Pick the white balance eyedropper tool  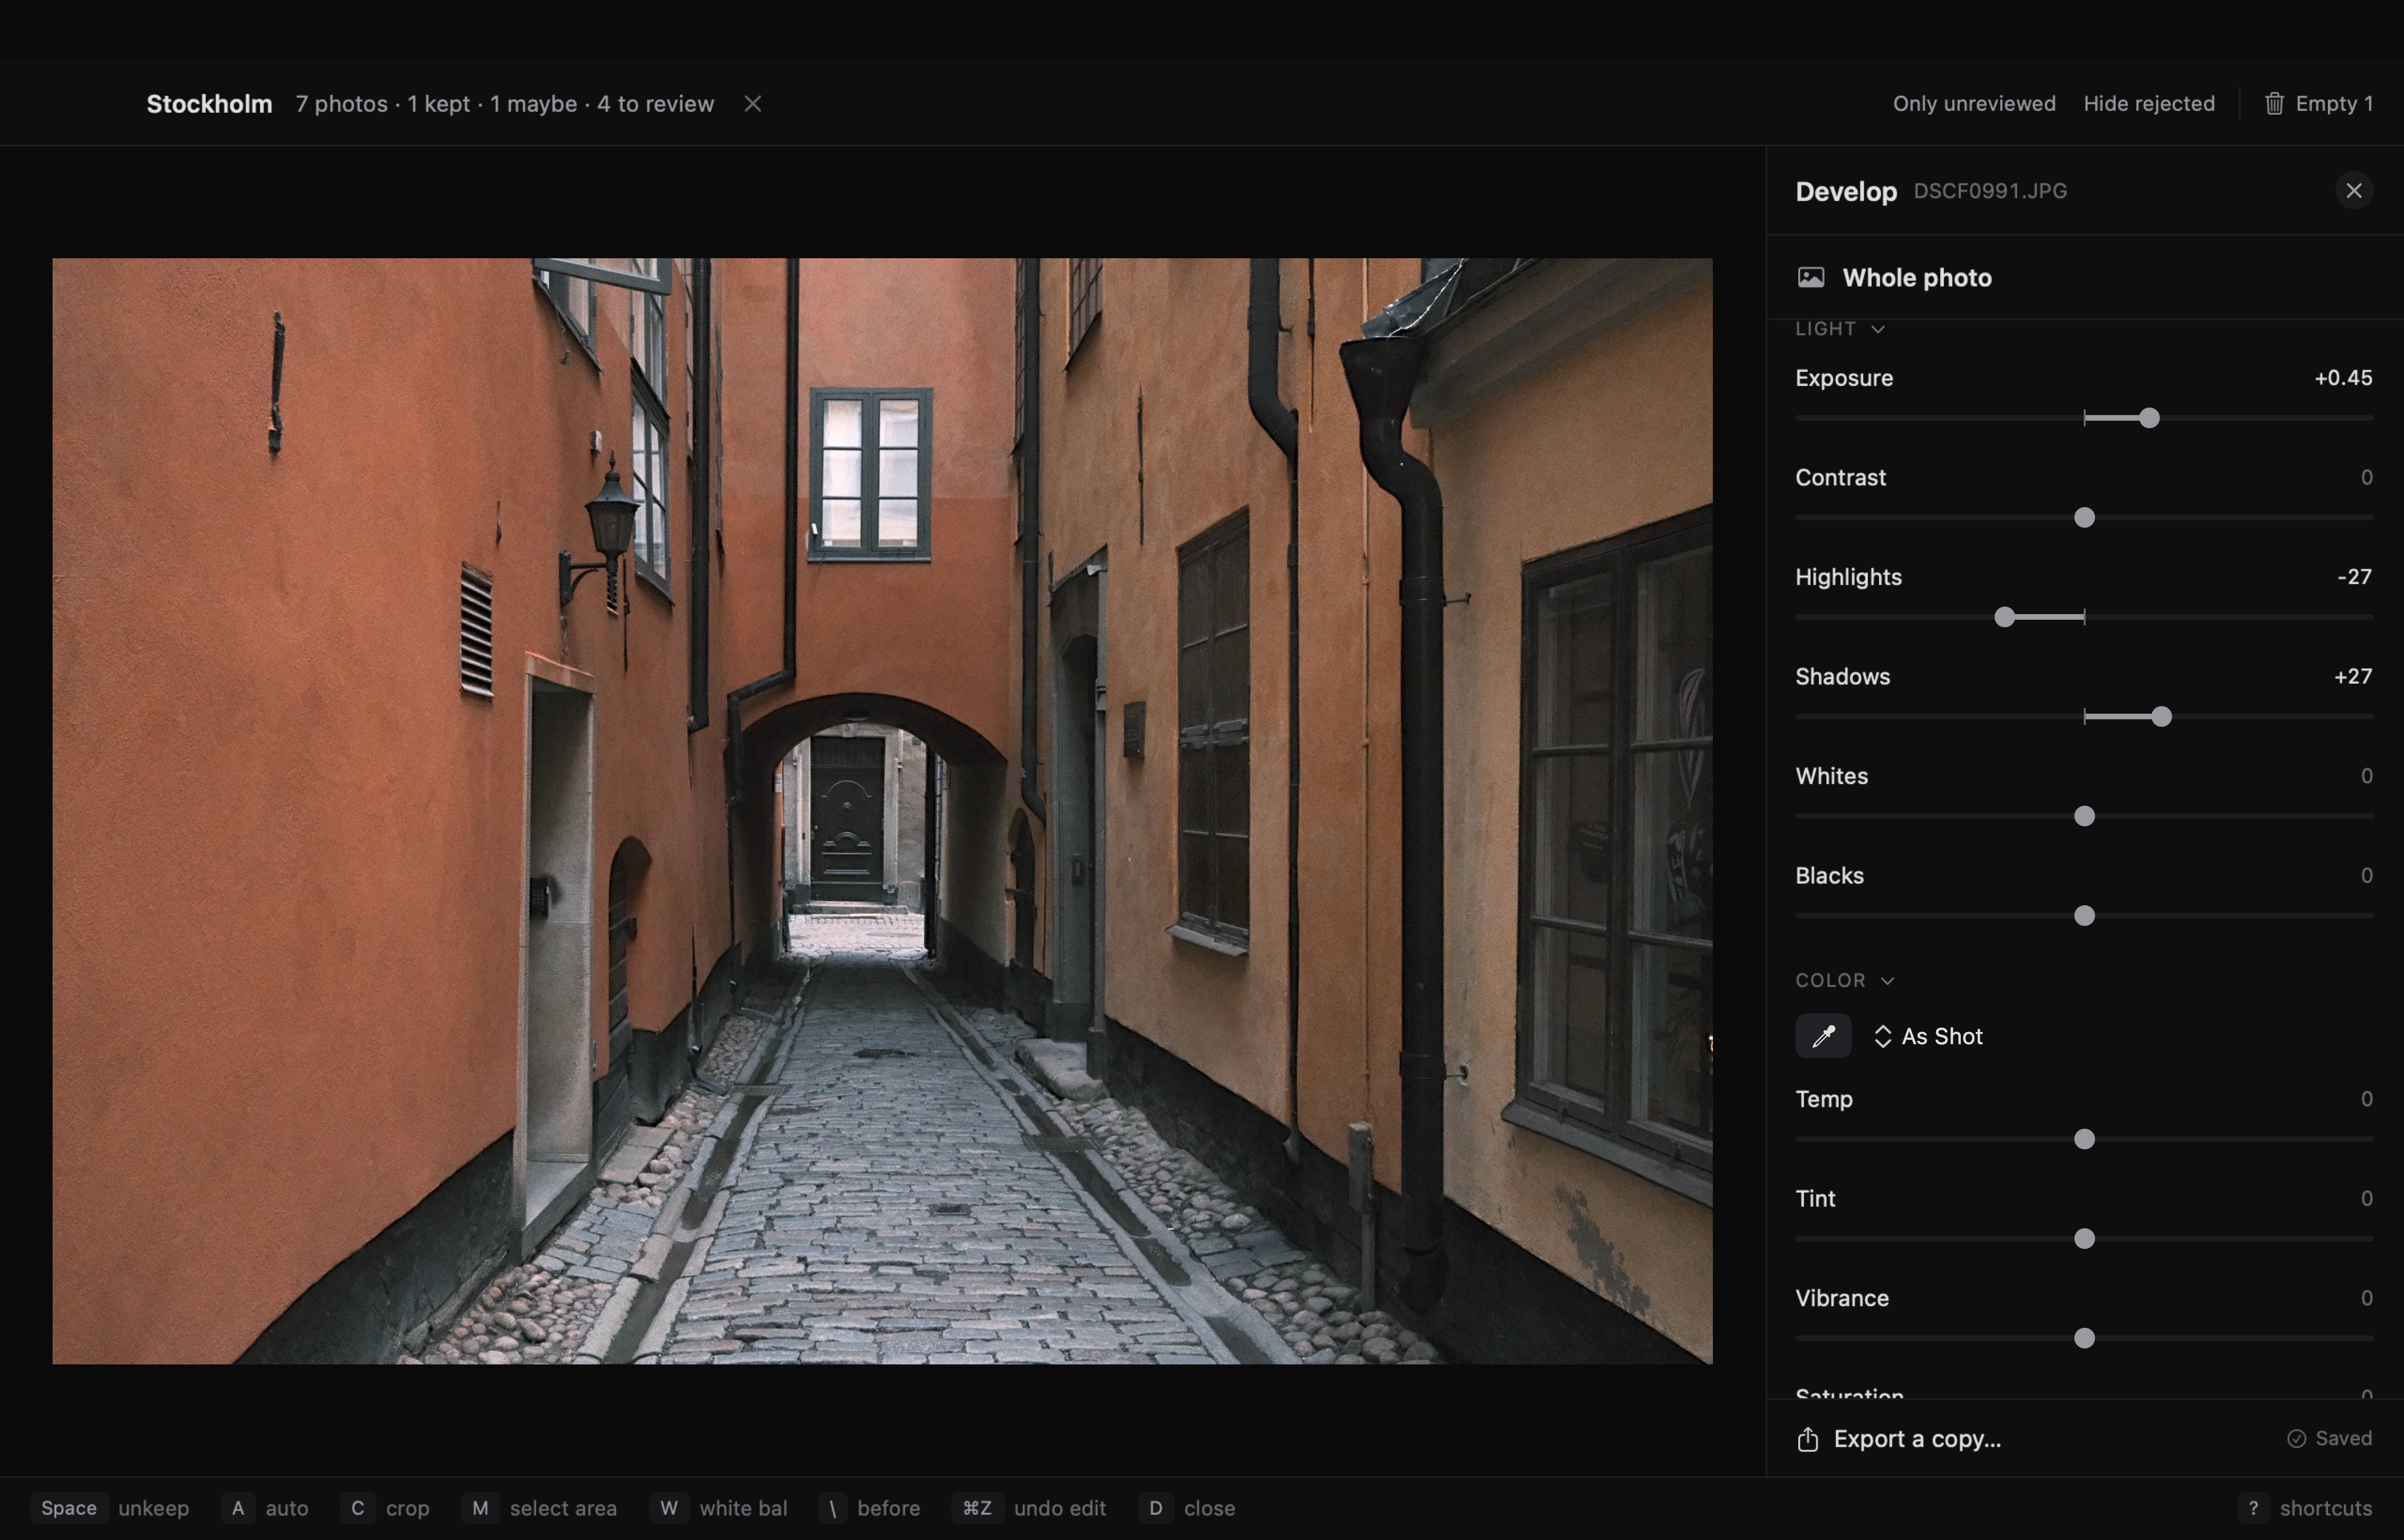pyautogui.click(x=1823, y=1036)
